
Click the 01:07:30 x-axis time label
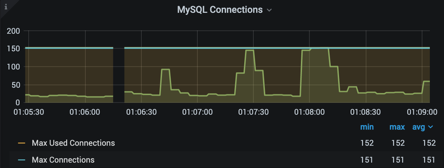253,112
